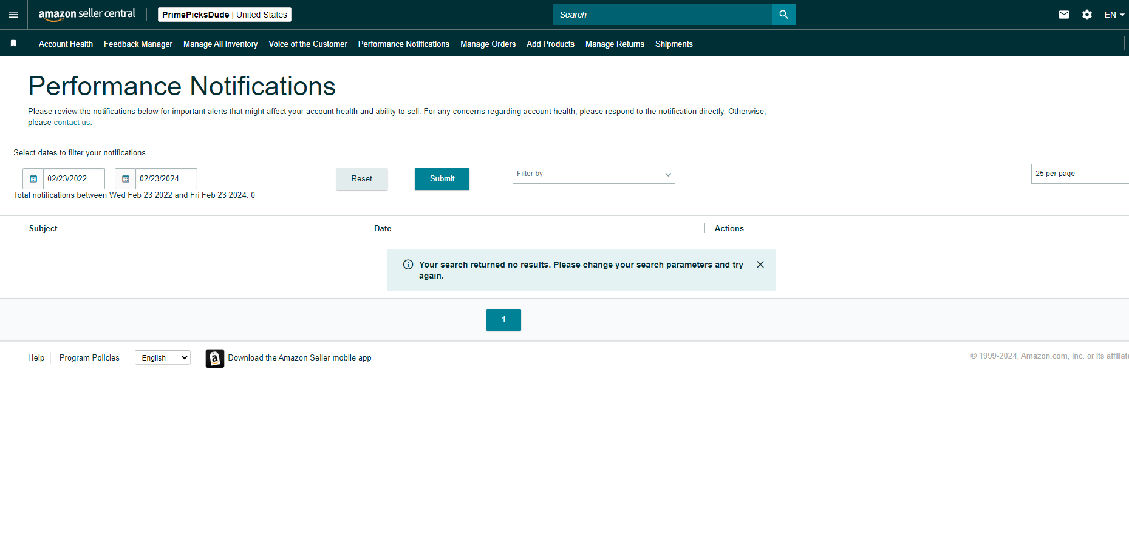Go to Manage Orders

(x=488, y=44)
